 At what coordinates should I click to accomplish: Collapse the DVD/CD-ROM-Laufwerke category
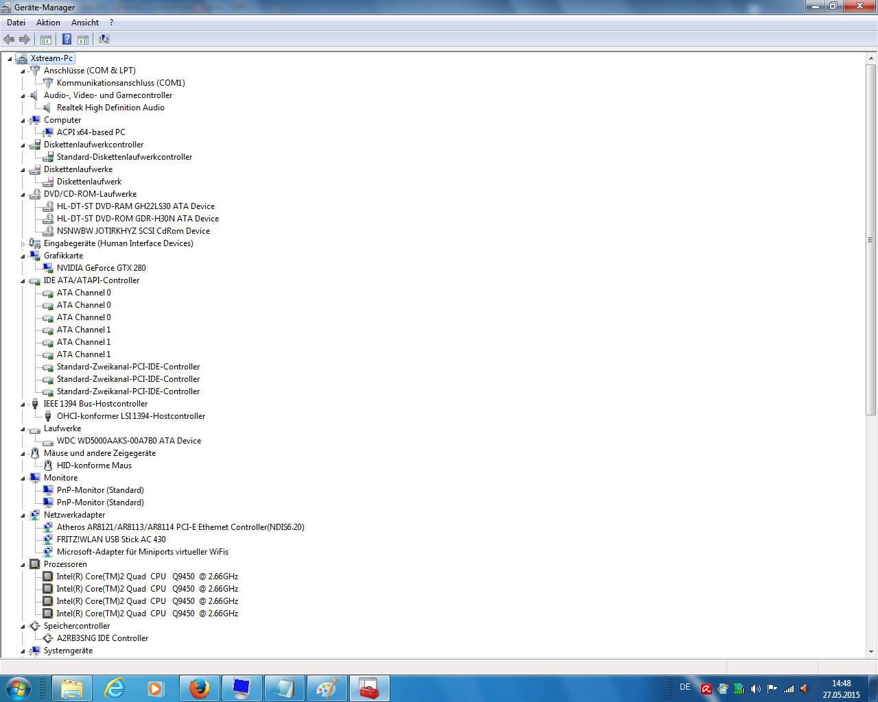[x=23, y=195]
